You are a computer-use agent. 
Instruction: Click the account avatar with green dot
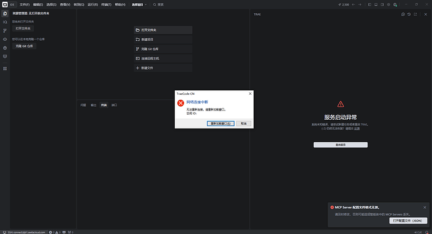pos(395,4)
